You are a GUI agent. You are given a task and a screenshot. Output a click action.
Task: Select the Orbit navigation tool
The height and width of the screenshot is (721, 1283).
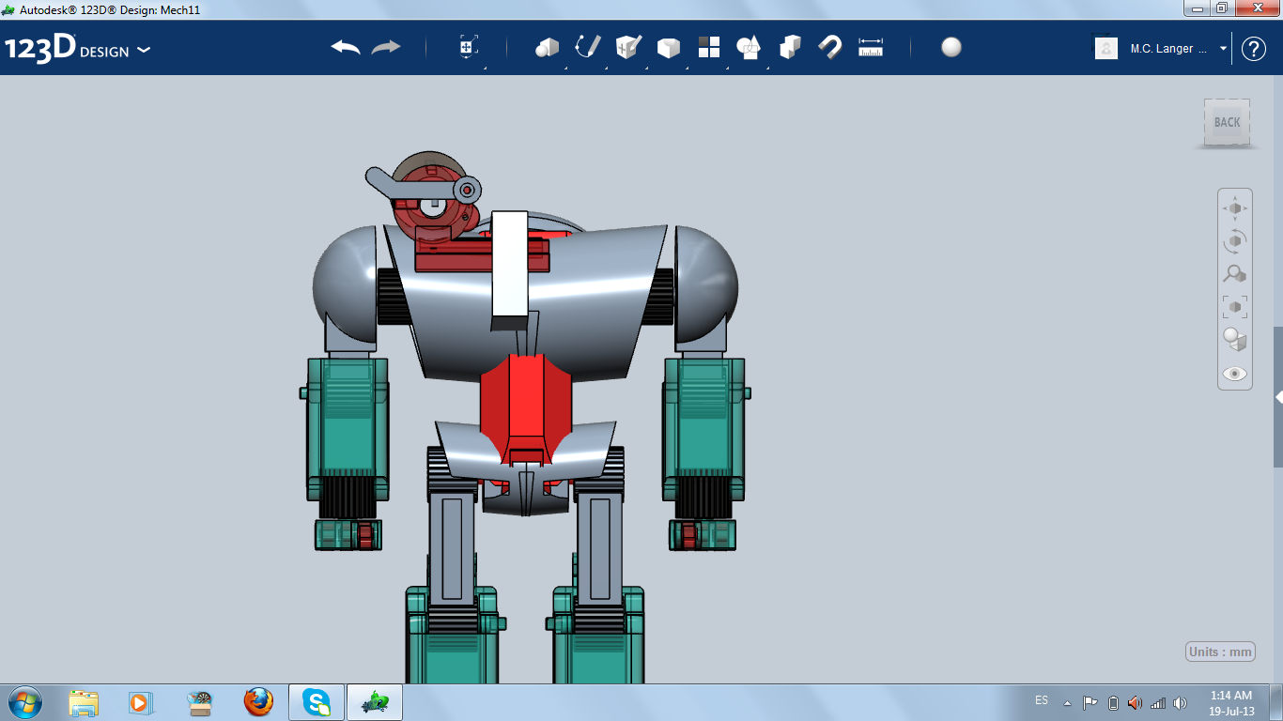[x=1235, y=241]
